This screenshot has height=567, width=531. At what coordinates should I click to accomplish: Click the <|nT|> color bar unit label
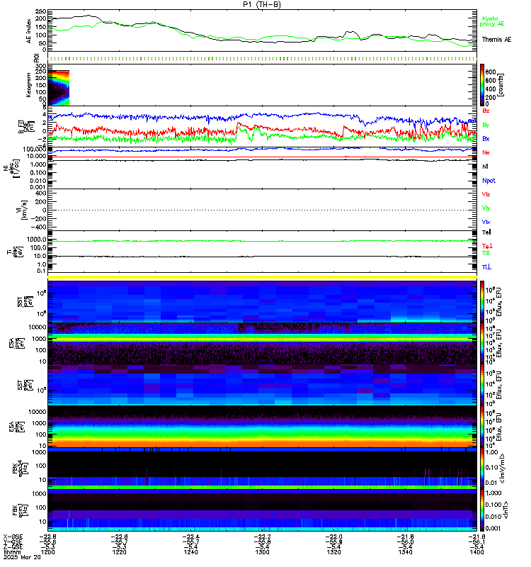pyautogui.click(x=506, y=510)
